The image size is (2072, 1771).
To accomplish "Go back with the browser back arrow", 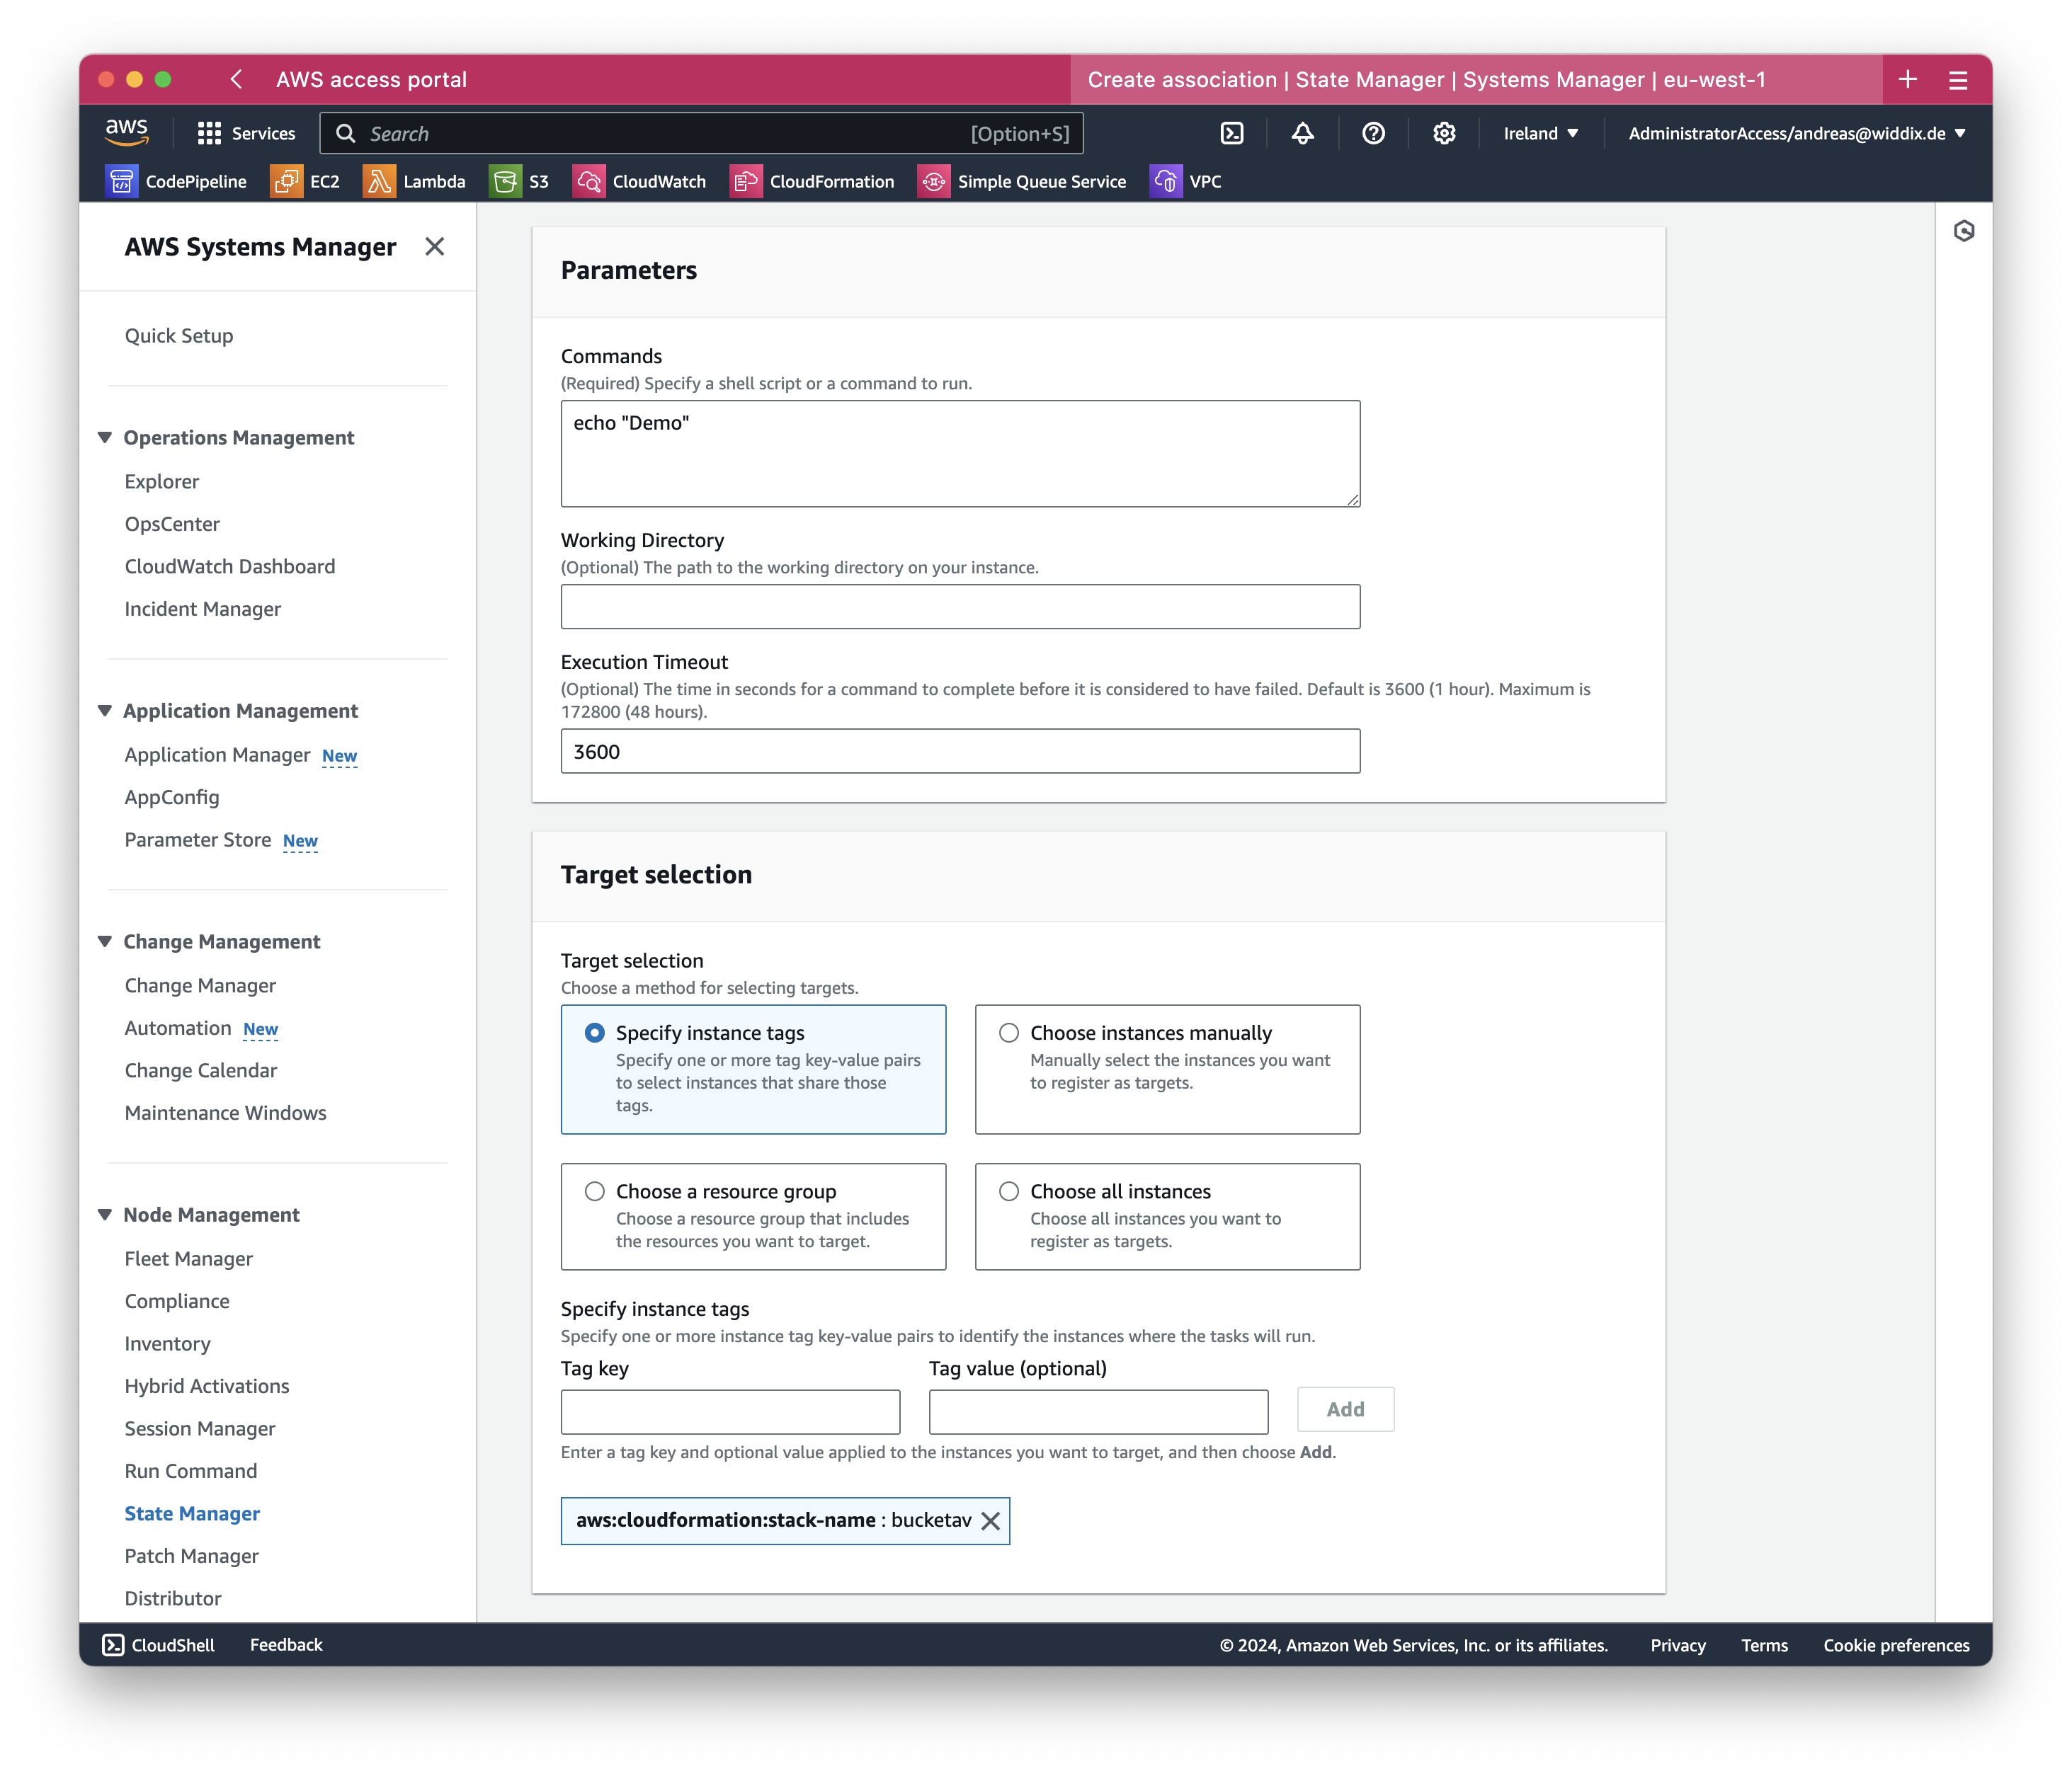I will click(237, 79).
